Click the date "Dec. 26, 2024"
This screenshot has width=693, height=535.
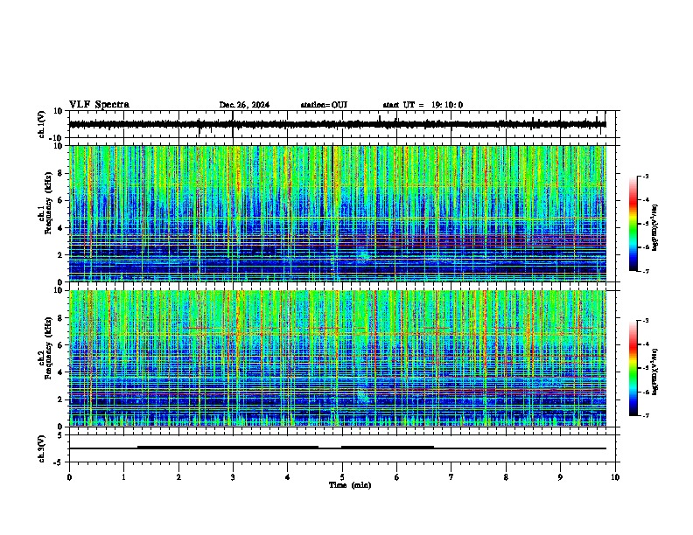click(x=244, y=105)
